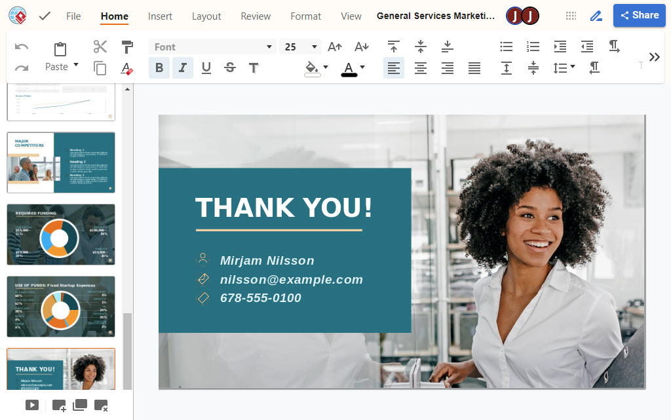Click the Copy icon
Image resolution: width=671 pixels, height=420 pixels.
tap(100, 67)
